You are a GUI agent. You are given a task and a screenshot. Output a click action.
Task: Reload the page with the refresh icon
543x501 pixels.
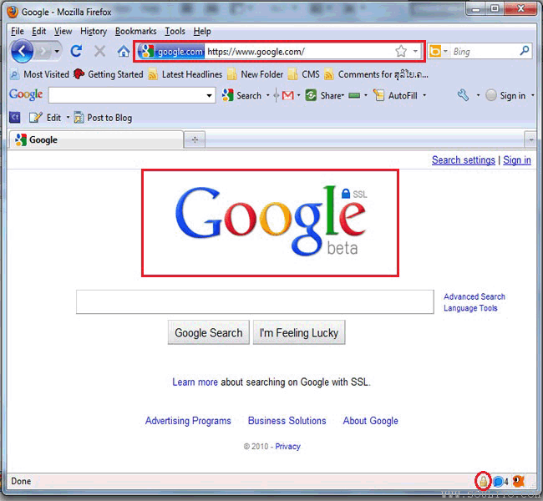coord(76,51)
